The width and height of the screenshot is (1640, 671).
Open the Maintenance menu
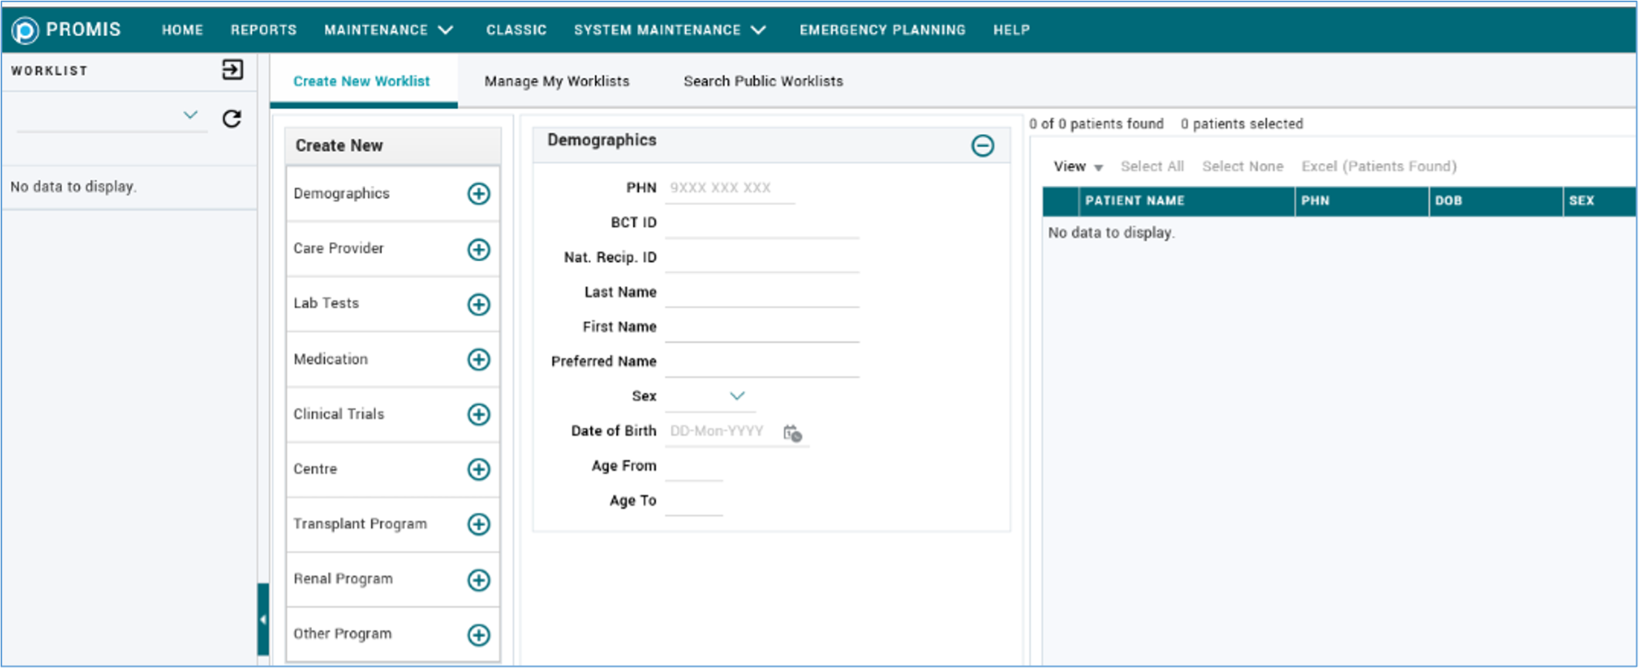coord(388,30)
